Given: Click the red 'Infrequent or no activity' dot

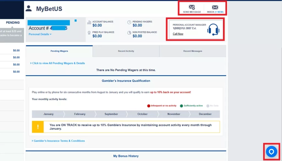Looking at the screenshot, I should [149, 106].
